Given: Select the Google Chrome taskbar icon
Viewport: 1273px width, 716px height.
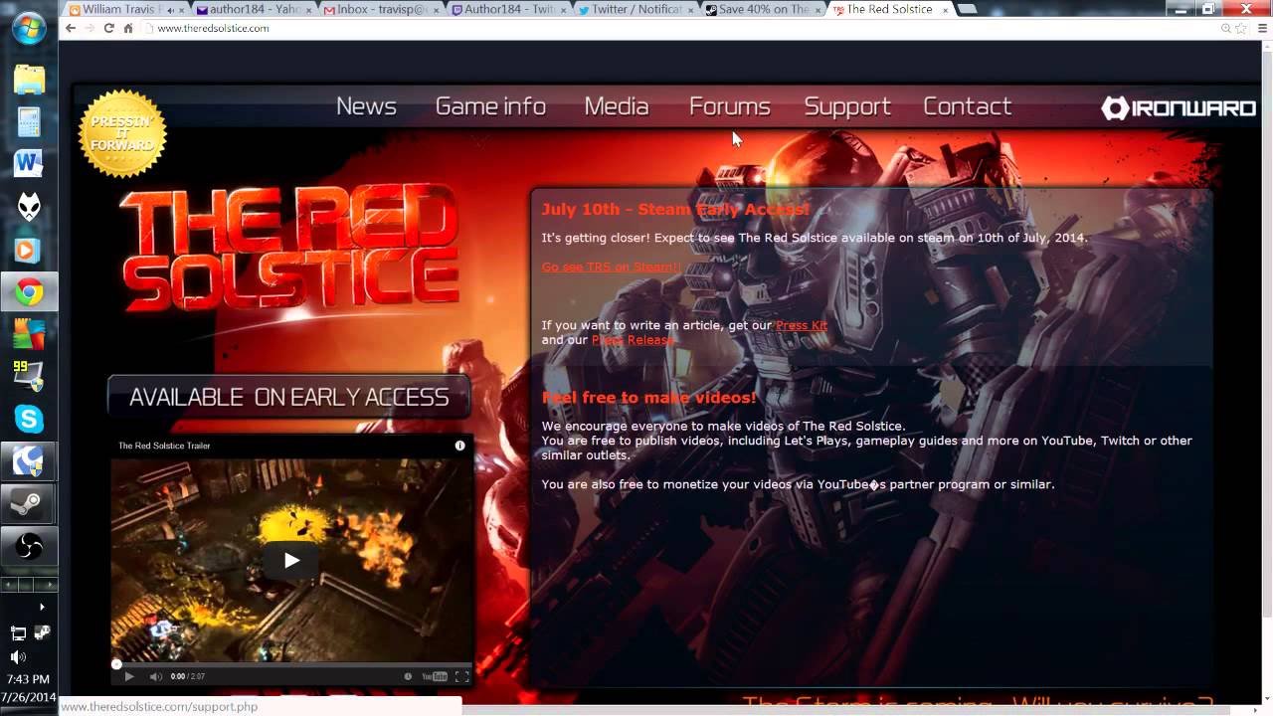Looking at the screenshot, I should (x=29, y=292).
